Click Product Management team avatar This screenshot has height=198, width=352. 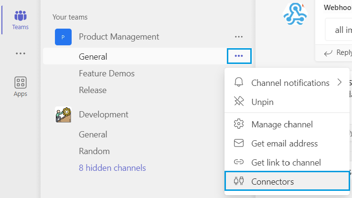(x=64, y=37)
